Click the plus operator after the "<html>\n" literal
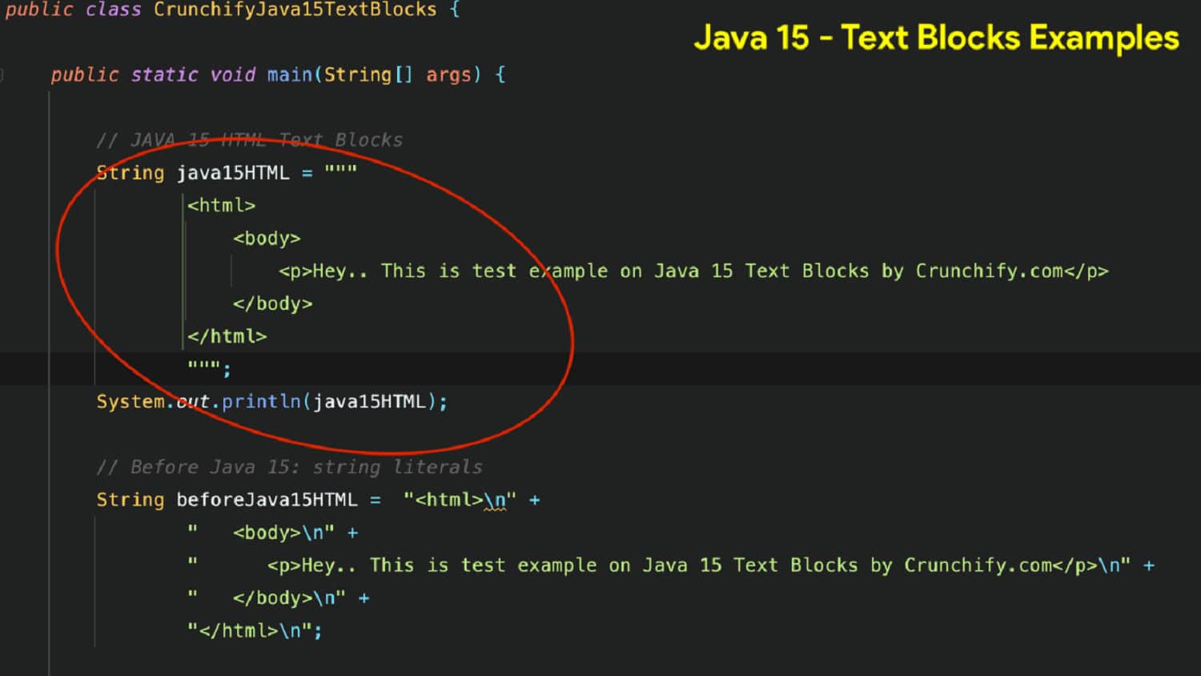This screenshot has width=1201, height=676. pos(535,501)
